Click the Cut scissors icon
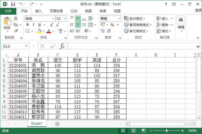The width and height of the screenshot is (202, 134). point(16,18)
